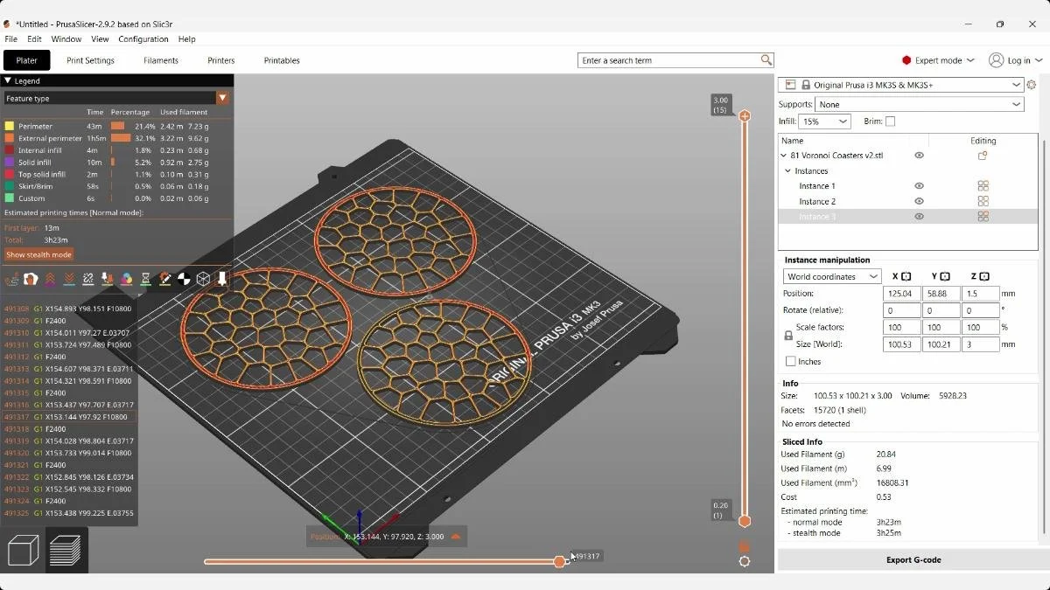The image size is (1050, 590).
Task: Toggle the center of gravity icon
Action: (x=184, y=279)
